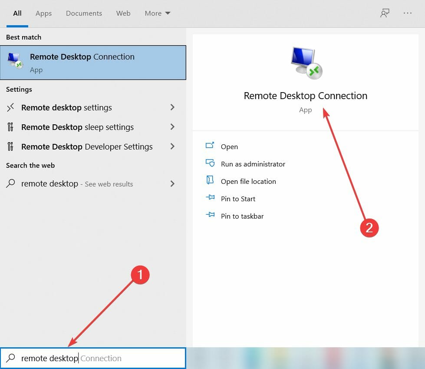Open Remote Desktop Developer Settings
Screen dimensions: 425x369
tap(86, 146)
